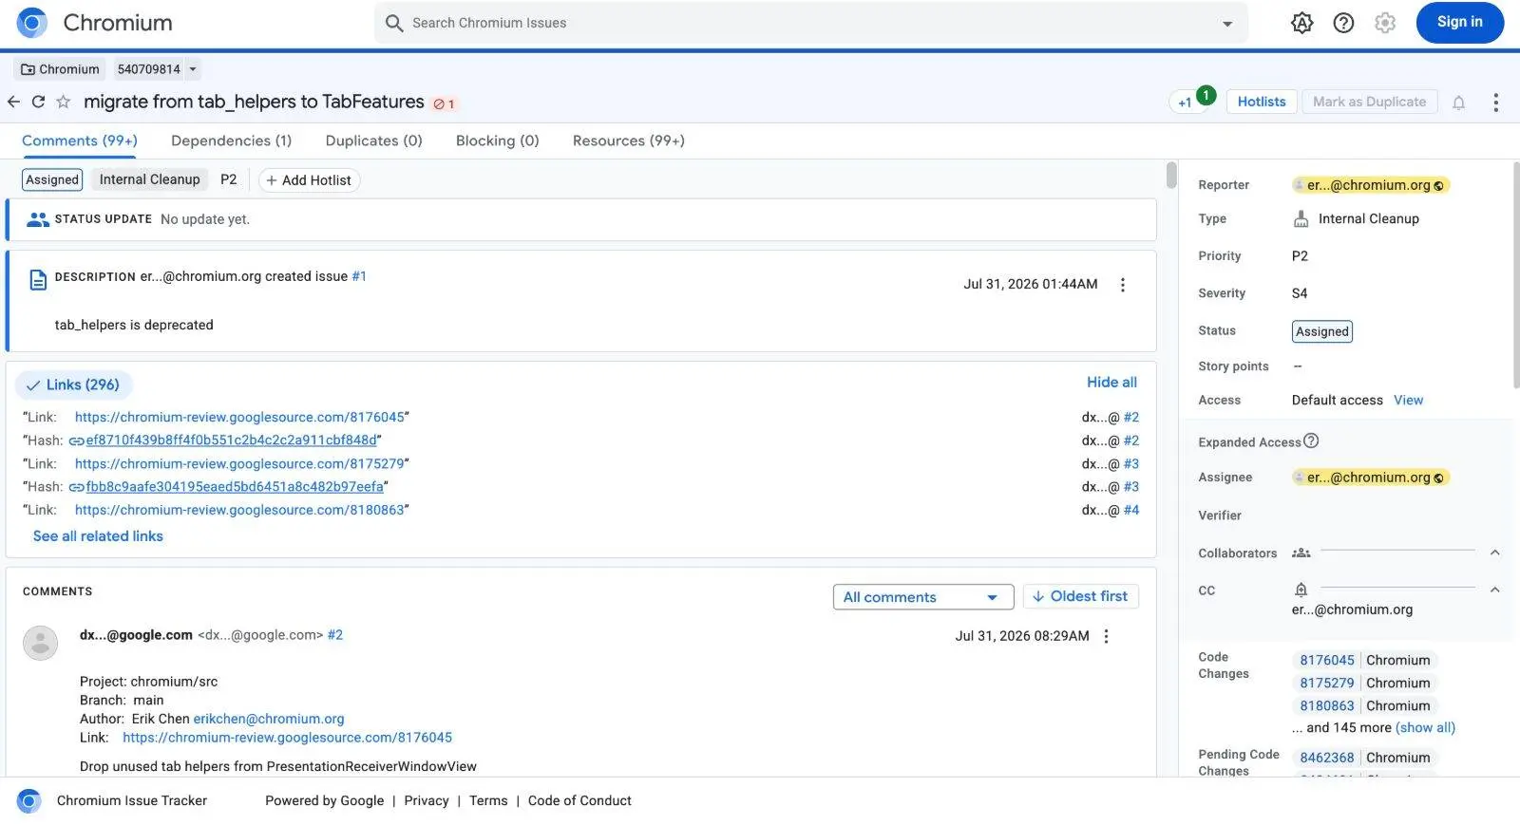
Task: Open the Hotlists button
Action: click(1262, 102)
